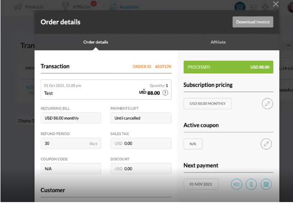293x203 pixels.
Task: Select the Order details tab
Action: tap(96, 42)
